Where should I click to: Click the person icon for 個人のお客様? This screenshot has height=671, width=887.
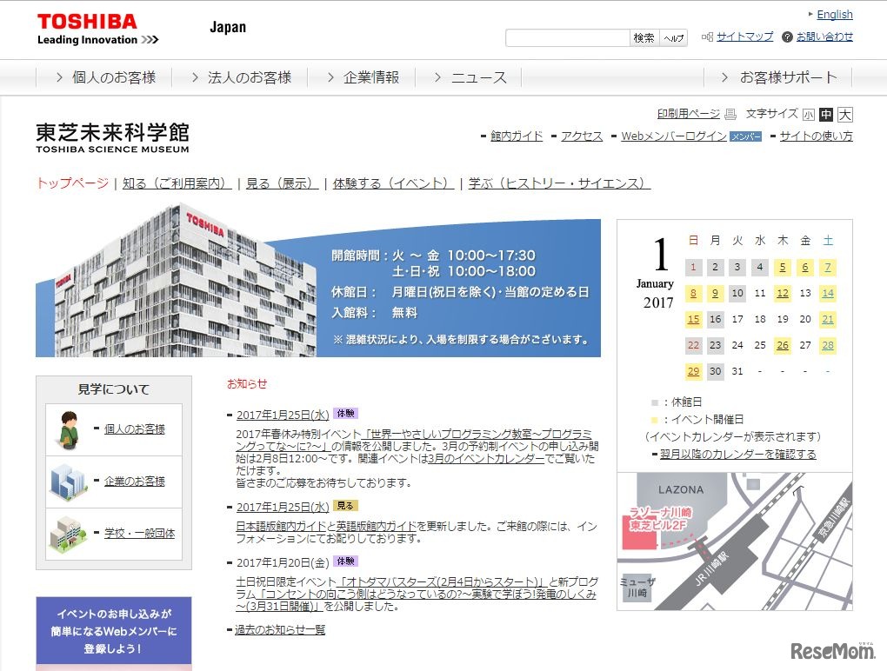(x=70, y=430)
